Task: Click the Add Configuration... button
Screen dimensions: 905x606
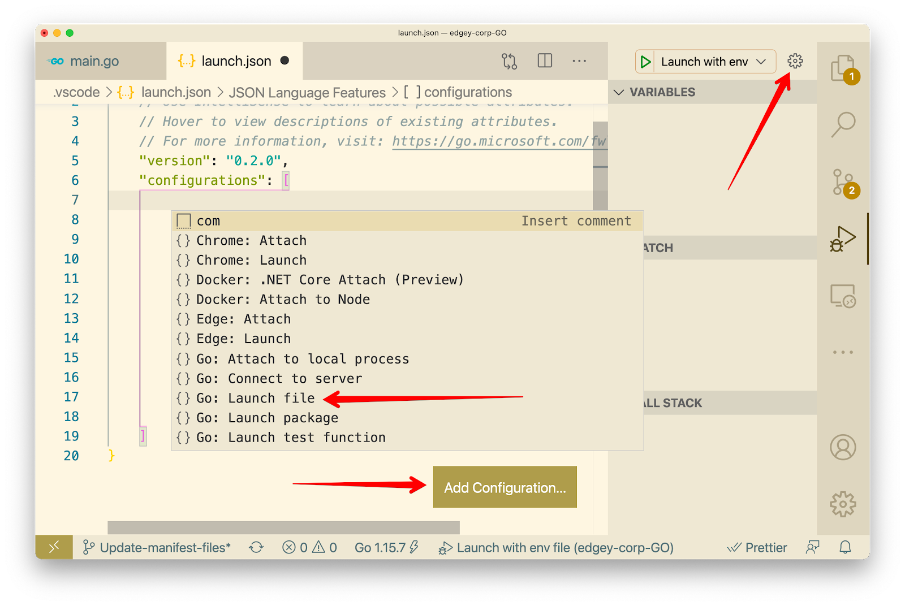Action: tap(505, 487)
